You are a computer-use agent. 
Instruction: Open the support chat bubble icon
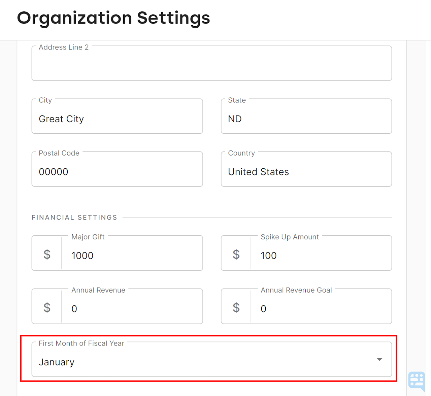[x=417, y=381]
